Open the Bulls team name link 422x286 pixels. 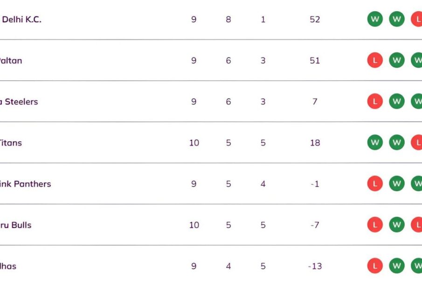pyautogui.click(x=16, y=225)
